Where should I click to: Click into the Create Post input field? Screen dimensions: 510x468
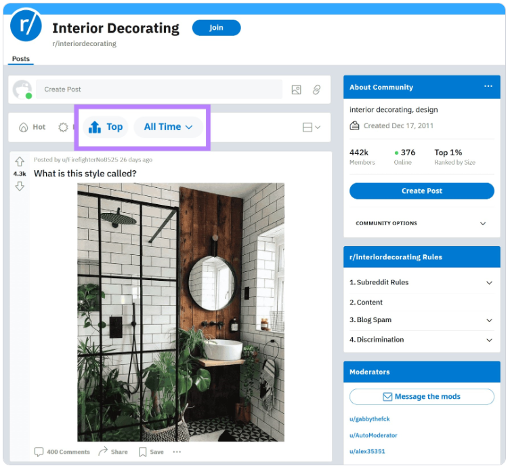(159, 90)
